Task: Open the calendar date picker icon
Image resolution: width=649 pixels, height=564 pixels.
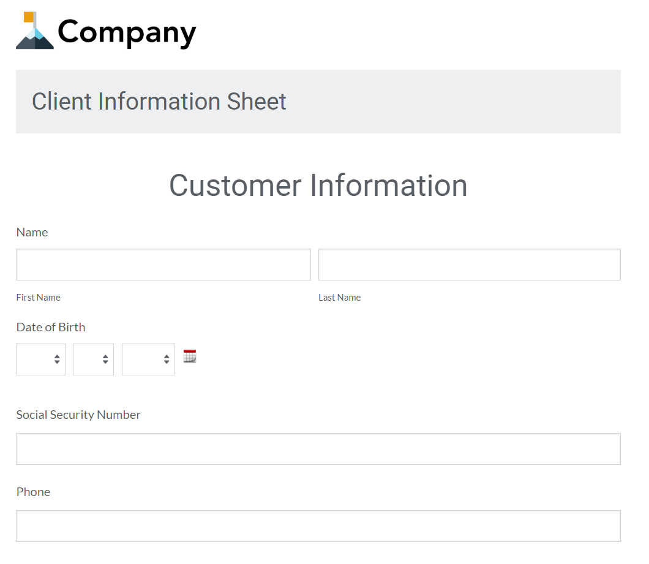Action: [190, 356]
